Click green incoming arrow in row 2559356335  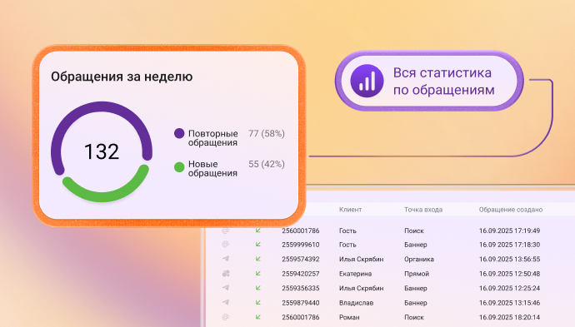tap(258, 288)
